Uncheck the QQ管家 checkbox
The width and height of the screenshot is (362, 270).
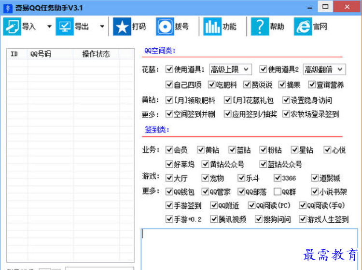[205, 191]
